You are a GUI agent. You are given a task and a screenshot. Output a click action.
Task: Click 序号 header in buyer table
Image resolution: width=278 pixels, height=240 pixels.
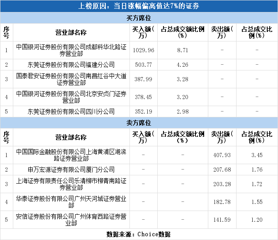(6, 33)
